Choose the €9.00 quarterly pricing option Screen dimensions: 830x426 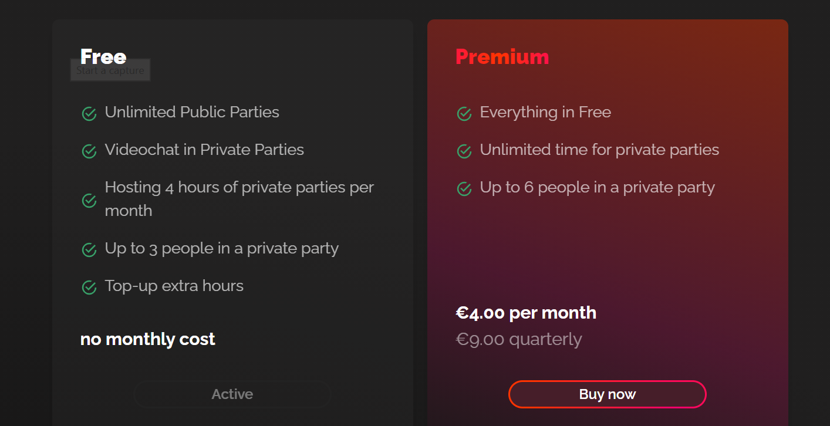tap(519, 339)
